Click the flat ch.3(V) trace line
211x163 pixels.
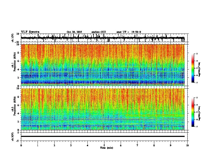[103, 136]
